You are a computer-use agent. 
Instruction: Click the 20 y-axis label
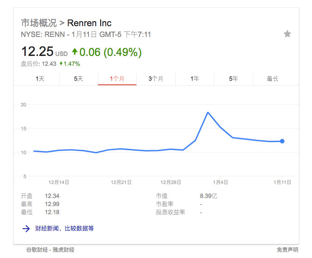pos(23,105)
